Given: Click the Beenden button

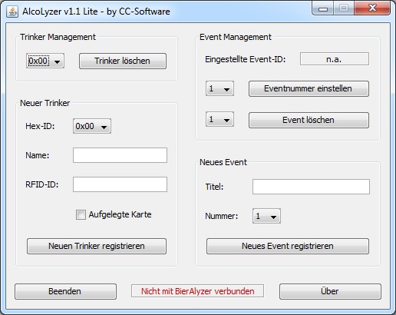Looking at the screenshot, I should (65, 291).
